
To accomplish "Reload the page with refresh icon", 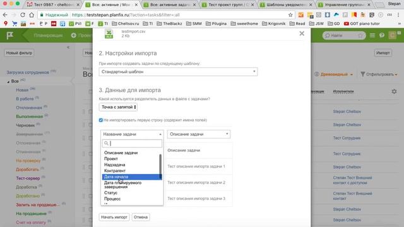I will tap(23, 15).
